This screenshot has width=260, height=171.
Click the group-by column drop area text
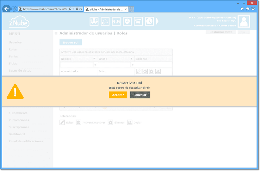pos(97,52)
